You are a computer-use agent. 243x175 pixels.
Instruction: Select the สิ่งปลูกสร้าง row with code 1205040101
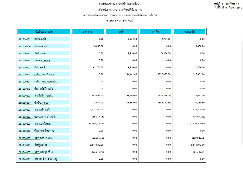pyautogui.click(x=41, y=145)
